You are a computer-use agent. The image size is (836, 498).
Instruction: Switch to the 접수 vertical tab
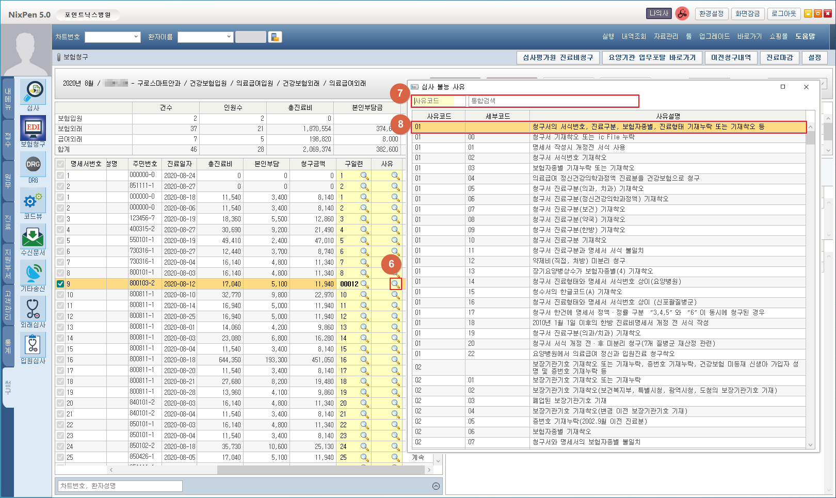[x=8, y=139]
